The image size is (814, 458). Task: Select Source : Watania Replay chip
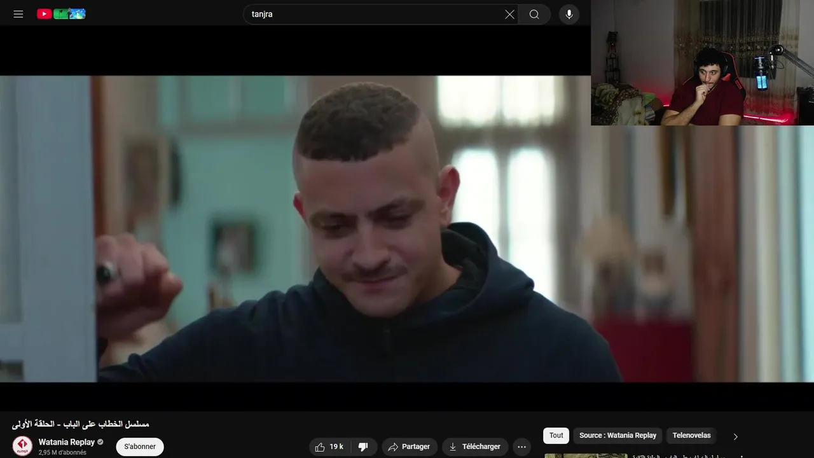pos(617,435)
